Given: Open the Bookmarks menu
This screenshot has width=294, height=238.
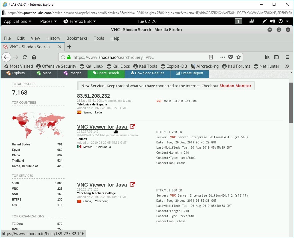Looking at the screenshot, I should point(77,38).
